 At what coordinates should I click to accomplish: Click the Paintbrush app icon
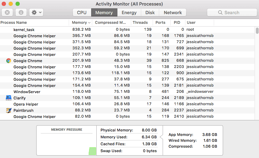9,110
